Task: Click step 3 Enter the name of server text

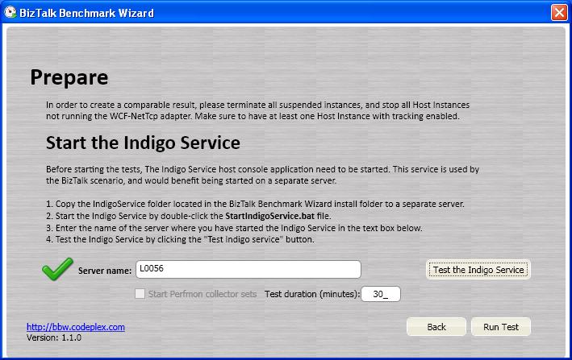Action: tap(234, 228)
